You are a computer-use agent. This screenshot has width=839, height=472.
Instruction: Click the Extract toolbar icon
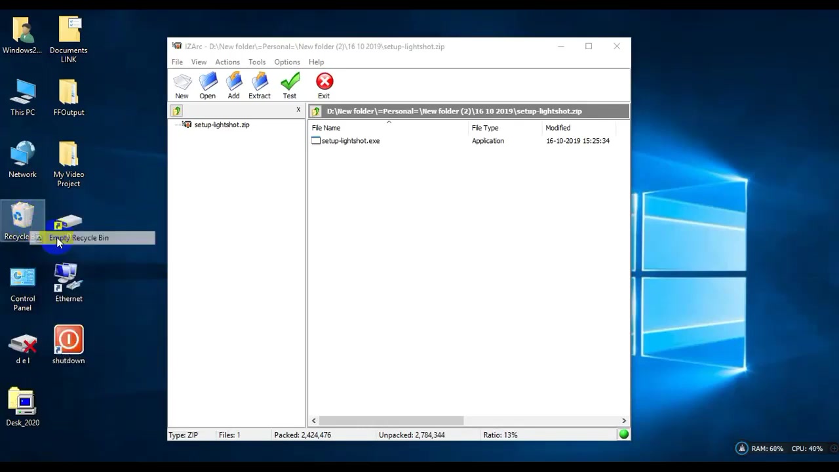tap(260, 86)
